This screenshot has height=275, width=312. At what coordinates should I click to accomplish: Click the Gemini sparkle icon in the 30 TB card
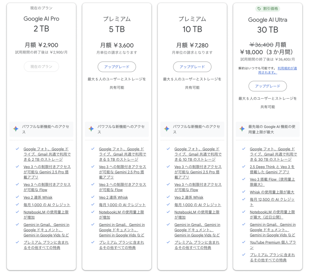click(x=242, y=129)
